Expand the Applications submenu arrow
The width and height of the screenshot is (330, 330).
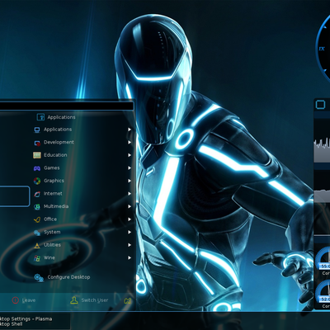tap(130, 130)
